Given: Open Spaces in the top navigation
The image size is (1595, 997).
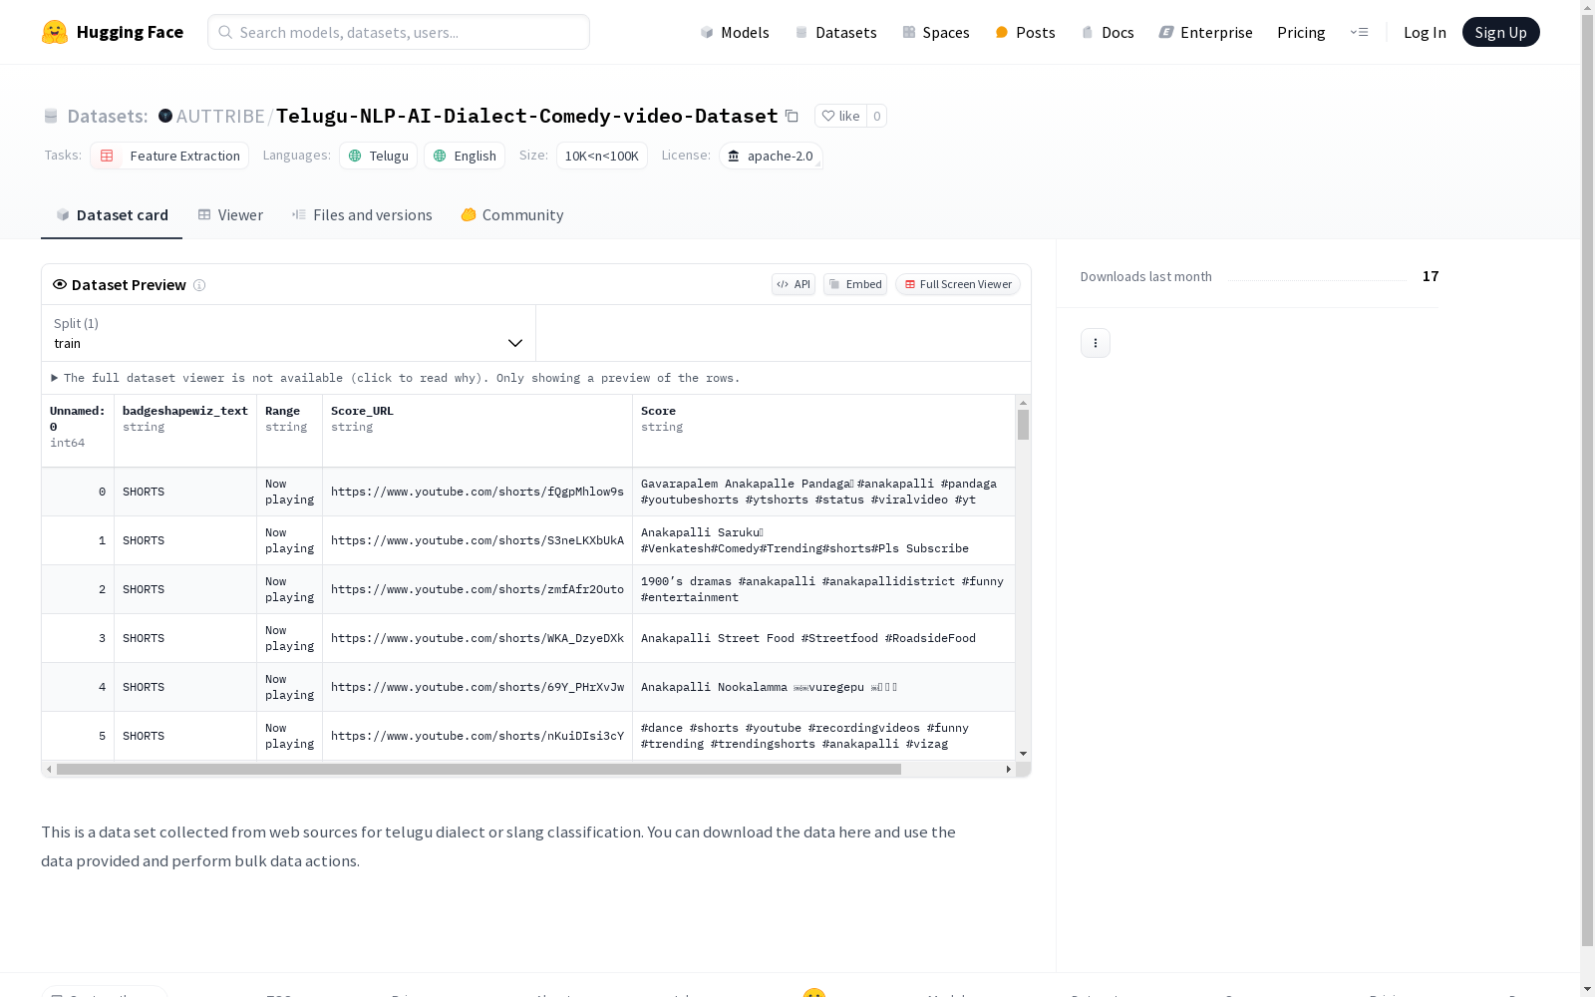Looking at the screenshot, I should click(x=936, y=32).
